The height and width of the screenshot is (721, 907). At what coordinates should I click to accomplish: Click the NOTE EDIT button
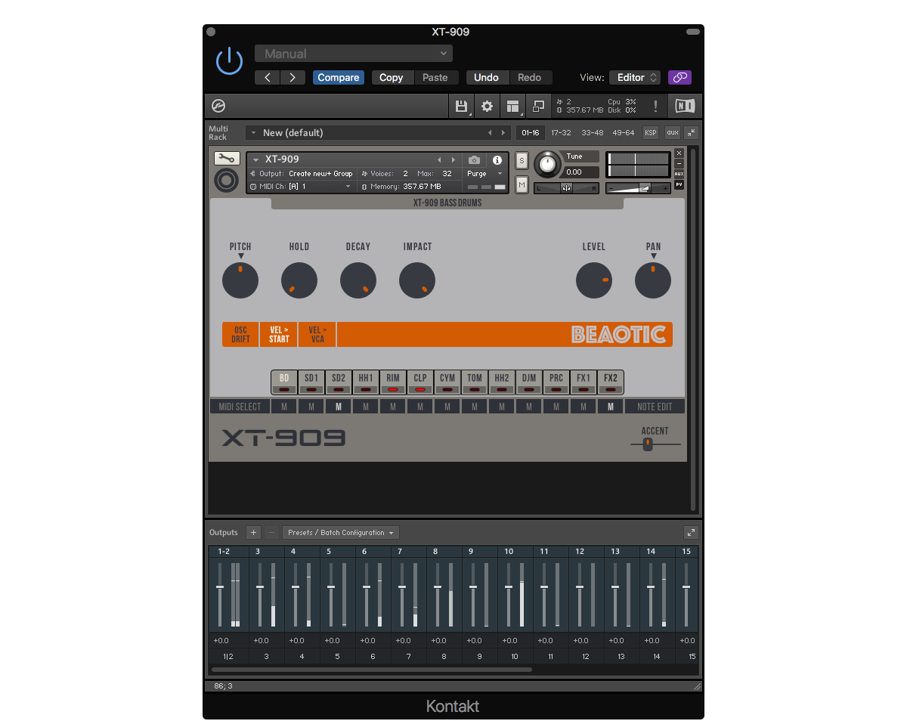point(655,407)
